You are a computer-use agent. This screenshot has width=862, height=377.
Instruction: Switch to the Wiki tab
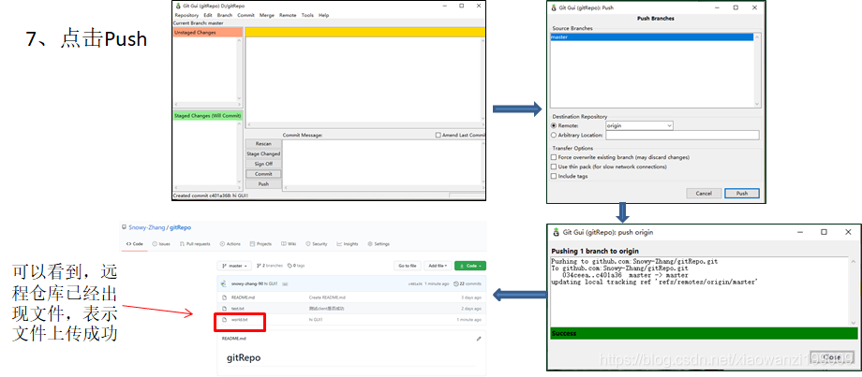(x=289, y=243)
